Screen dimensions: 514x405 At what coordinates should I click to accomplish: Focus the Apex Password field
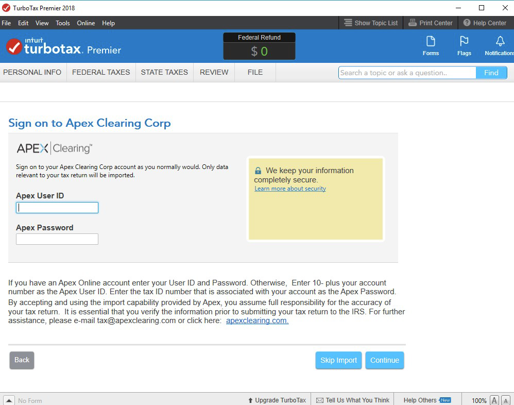coord(57,239)
